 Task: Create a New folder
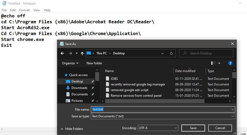tap(94, 63)
